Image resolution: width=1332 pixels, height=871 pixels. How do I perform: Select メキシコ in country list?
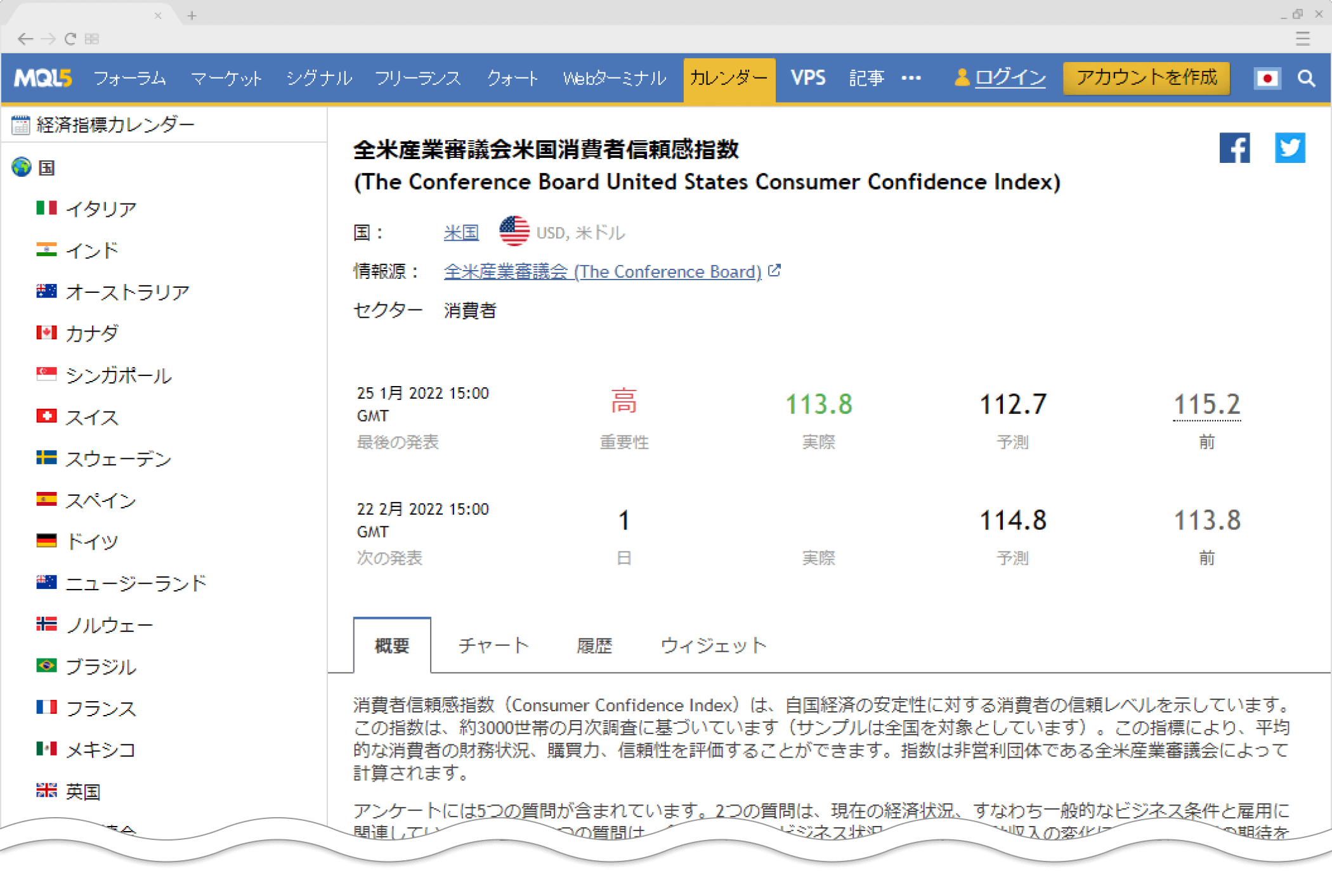pos(101,749)
